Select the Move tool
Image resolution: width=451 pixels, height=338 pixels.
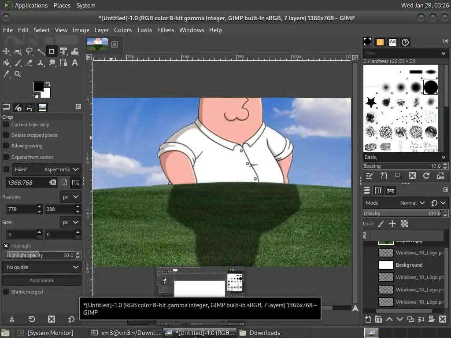coord(6,51)
